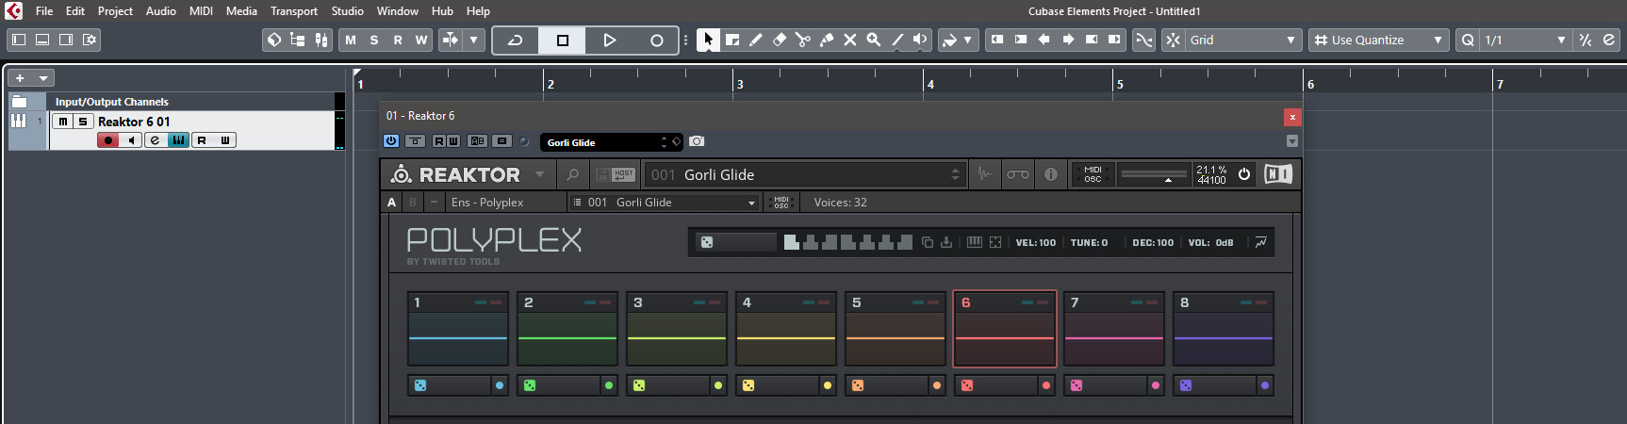The height and width of the screenshot is (424, 1627).
Task: Open the Track Visibility configuration icon
Action: click(x=298, y=40)
